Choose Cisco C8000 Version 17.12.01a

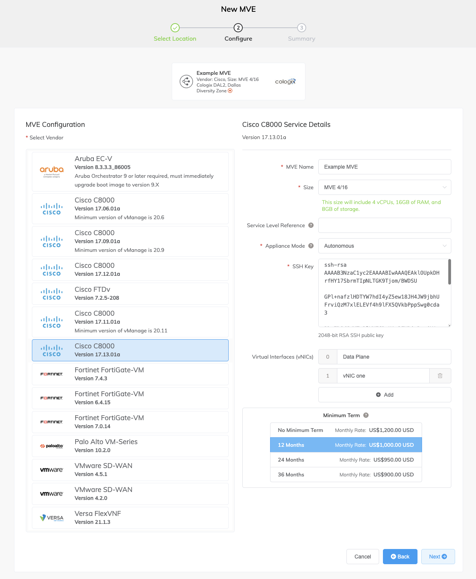(x=130, y=270)
